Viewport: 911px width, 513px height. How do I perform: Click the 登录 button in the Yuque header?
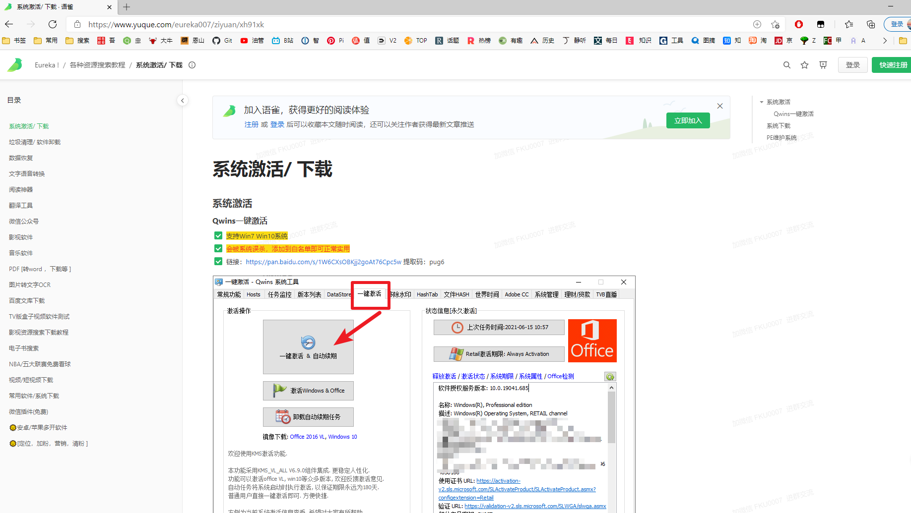pyautogui.click(x=853, y=65)
